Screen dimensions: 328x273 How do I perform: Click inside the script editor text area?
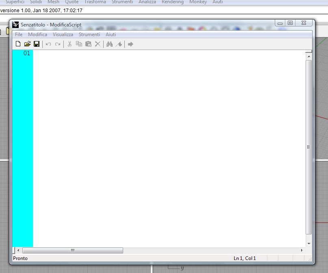click(x=169, y=148)
